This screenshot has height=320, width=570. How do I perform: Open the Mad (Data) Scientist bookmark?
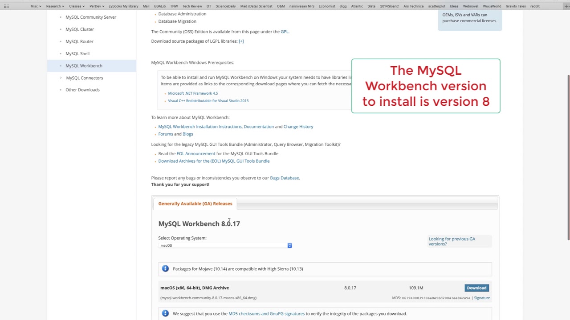click(256, 6)
